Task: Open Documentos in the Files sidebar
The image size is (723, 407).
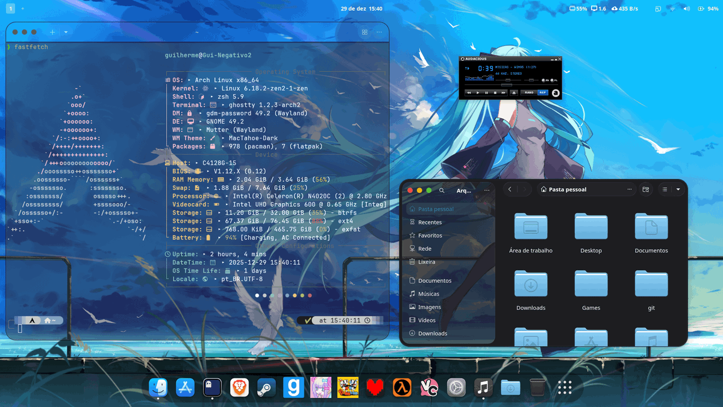Action: (449, 281)
